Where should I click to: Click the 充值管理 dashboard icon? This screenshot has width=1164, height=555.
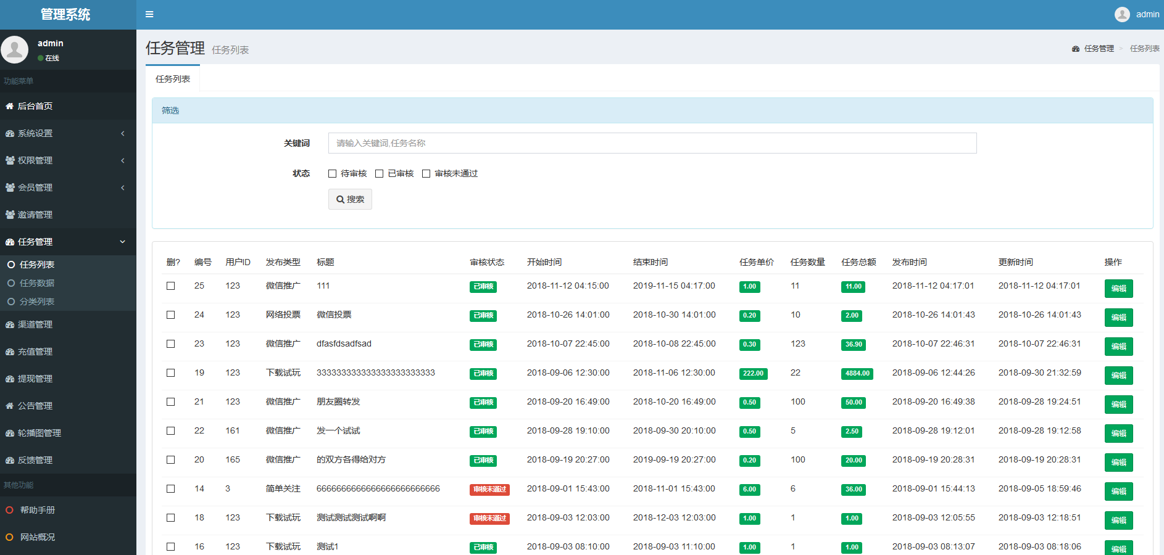tap(10, 351)
